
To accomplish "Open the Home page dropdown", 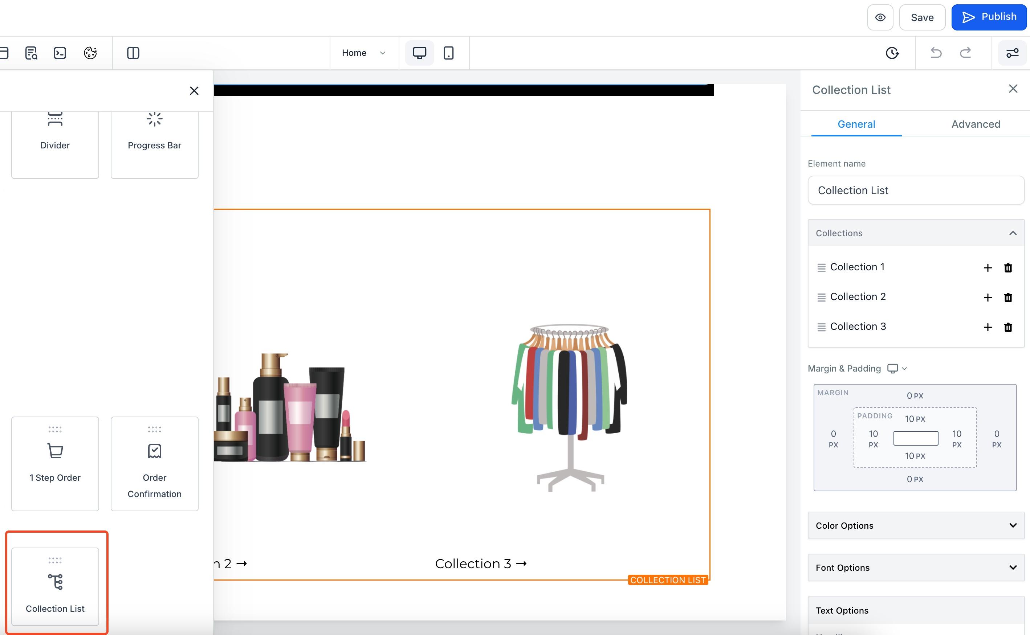I will coord(364,53).
